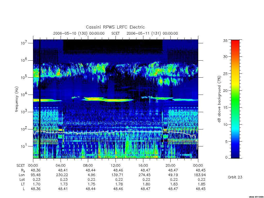Click the Lat value in the 12:00 column
Viewport: 264px width, 198px height.
tap(119, 180)
